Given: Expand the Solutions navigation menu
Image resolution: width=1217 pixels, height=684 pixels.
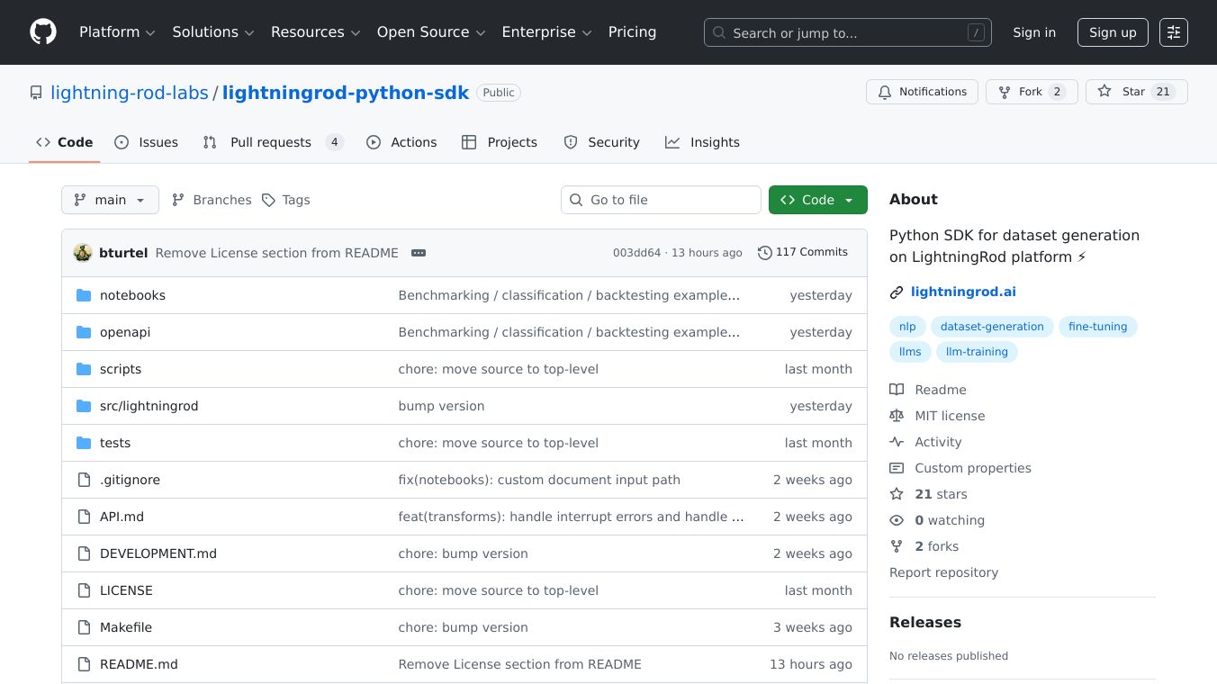Looking at the screenshot, I should click(212, 31).
